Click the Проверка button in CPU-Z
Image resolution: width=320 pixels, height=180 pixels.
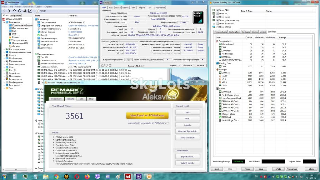point(187,65)
